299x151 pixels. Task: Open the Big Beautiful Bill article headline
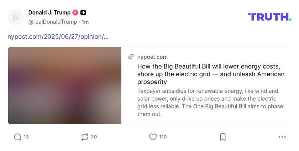(211, 74)
